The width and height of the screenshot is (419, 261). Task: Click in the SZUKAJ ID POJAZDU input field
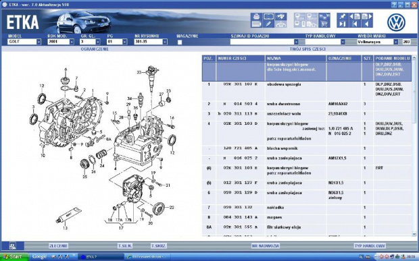click(x=262, y=42)
